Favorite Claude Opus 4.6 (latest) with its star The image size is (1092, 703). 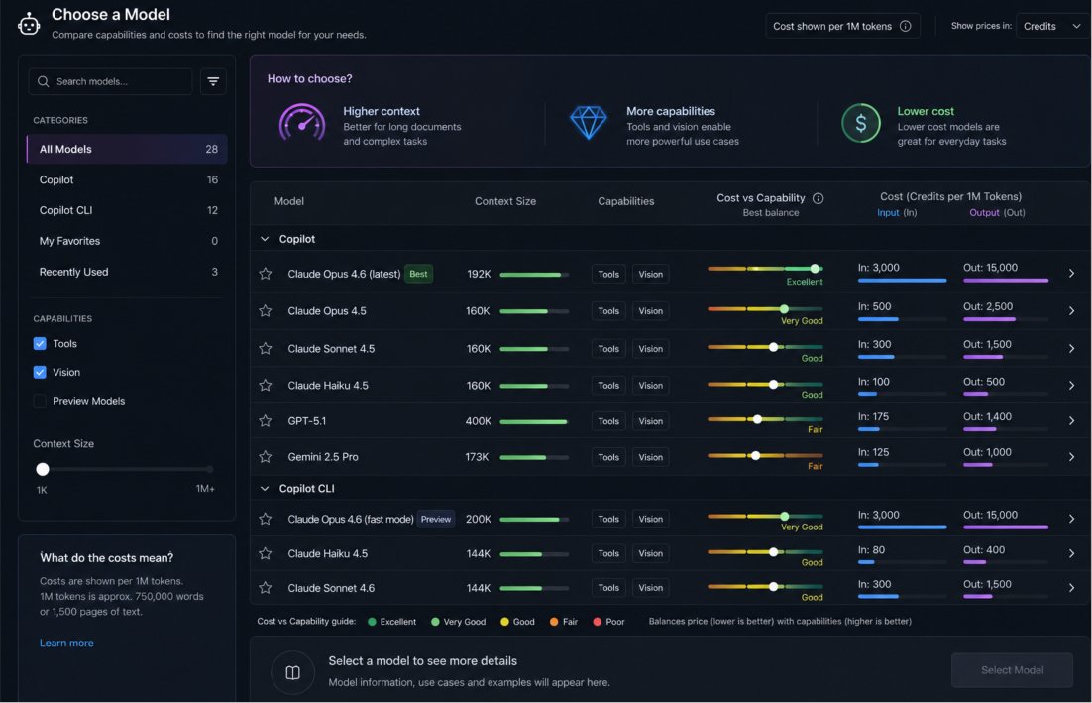(266, 274)
